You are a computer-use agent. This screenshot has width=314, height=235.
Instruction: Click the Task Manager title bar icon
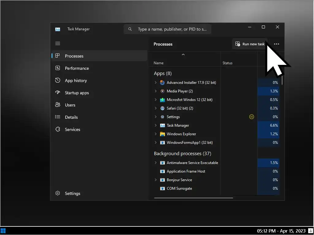click(58, 29)
